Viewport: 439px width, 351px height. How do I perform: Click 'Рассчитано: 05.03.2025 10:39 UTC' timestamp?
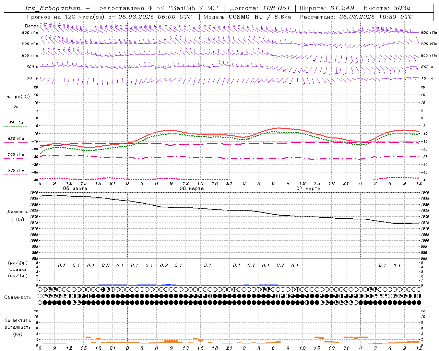[x=356, y=17]
